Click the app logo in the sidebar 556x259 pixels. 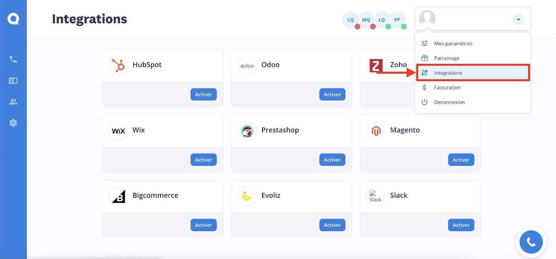click(x=13, y=18)
